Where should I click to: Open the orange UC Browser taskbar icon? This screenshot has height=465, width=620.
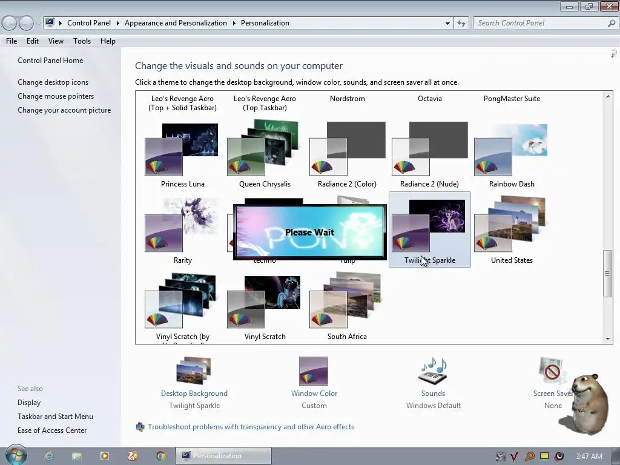133,456
